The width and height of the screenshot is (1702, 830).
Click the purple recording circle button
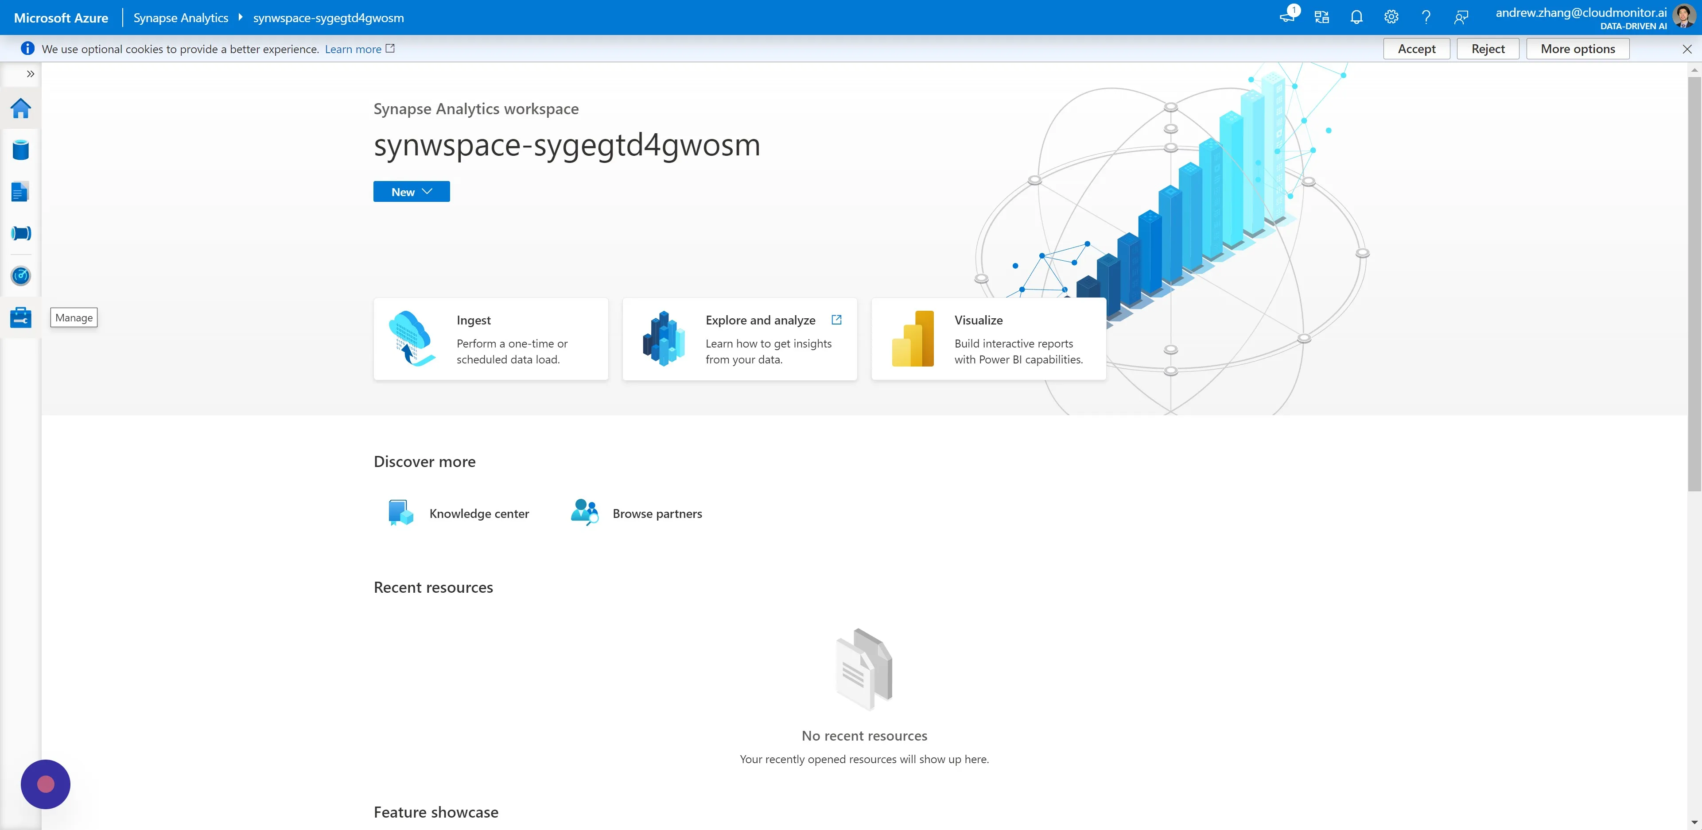[x=46, y=784]
